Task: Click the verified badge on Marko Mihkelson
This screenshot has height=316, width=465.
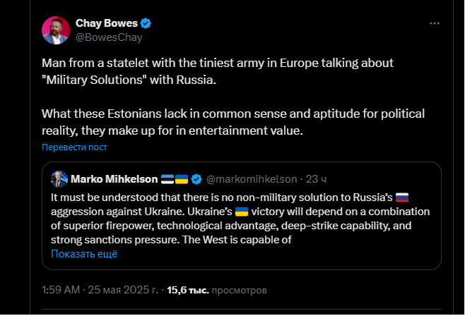Action: (x=197, y=178)
